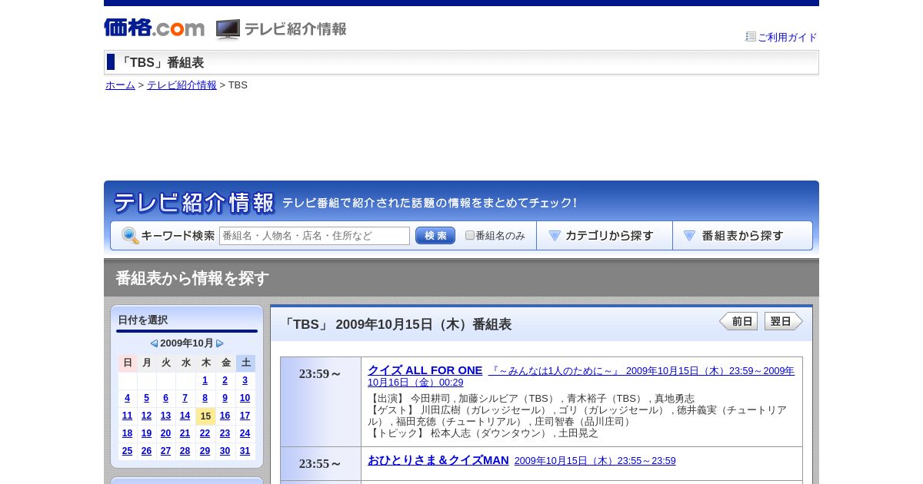Click the テレビ紹介情報 breadcrumb link

point(182,85)
